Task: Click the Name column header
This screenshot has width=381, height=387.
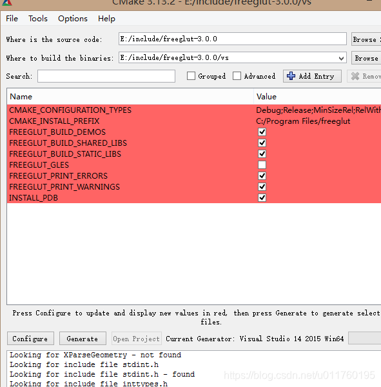Action: tap(130, 97)
